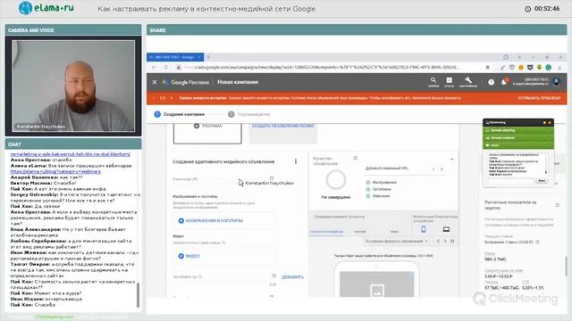572x321 pixels.
Task: Pause the ad preview rotation
Action: (452, 241)
